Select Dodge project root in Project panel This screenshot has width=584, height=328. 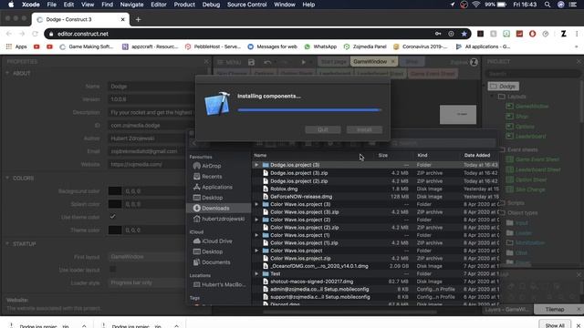pyautogui.click(x=504, y=87)
